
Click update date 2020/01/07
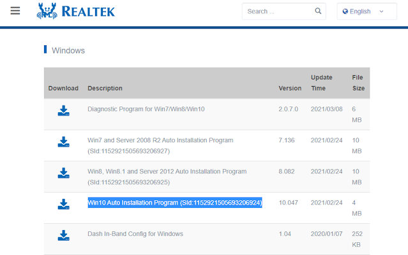[326, 234]
